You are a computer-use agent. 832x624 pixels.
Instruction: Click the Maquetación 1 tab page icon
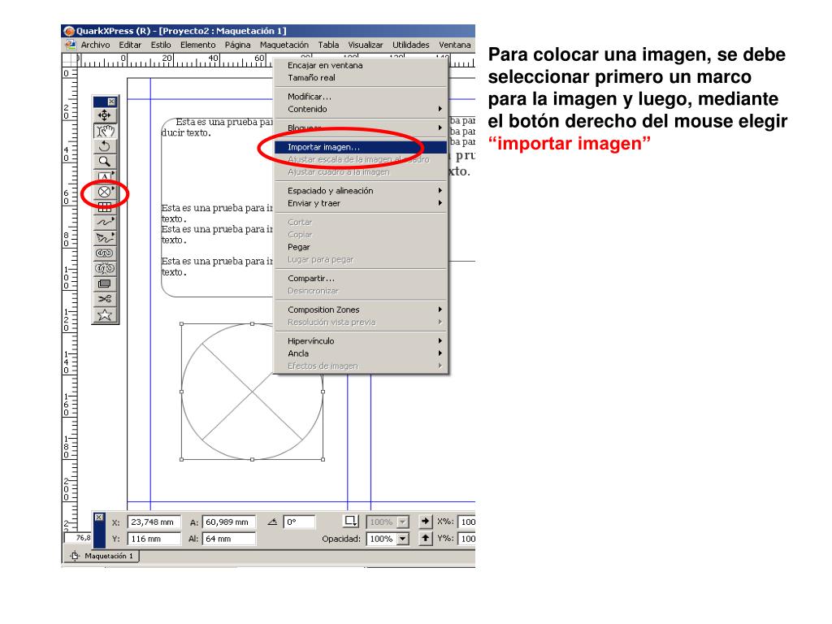(x=75, y=556)
